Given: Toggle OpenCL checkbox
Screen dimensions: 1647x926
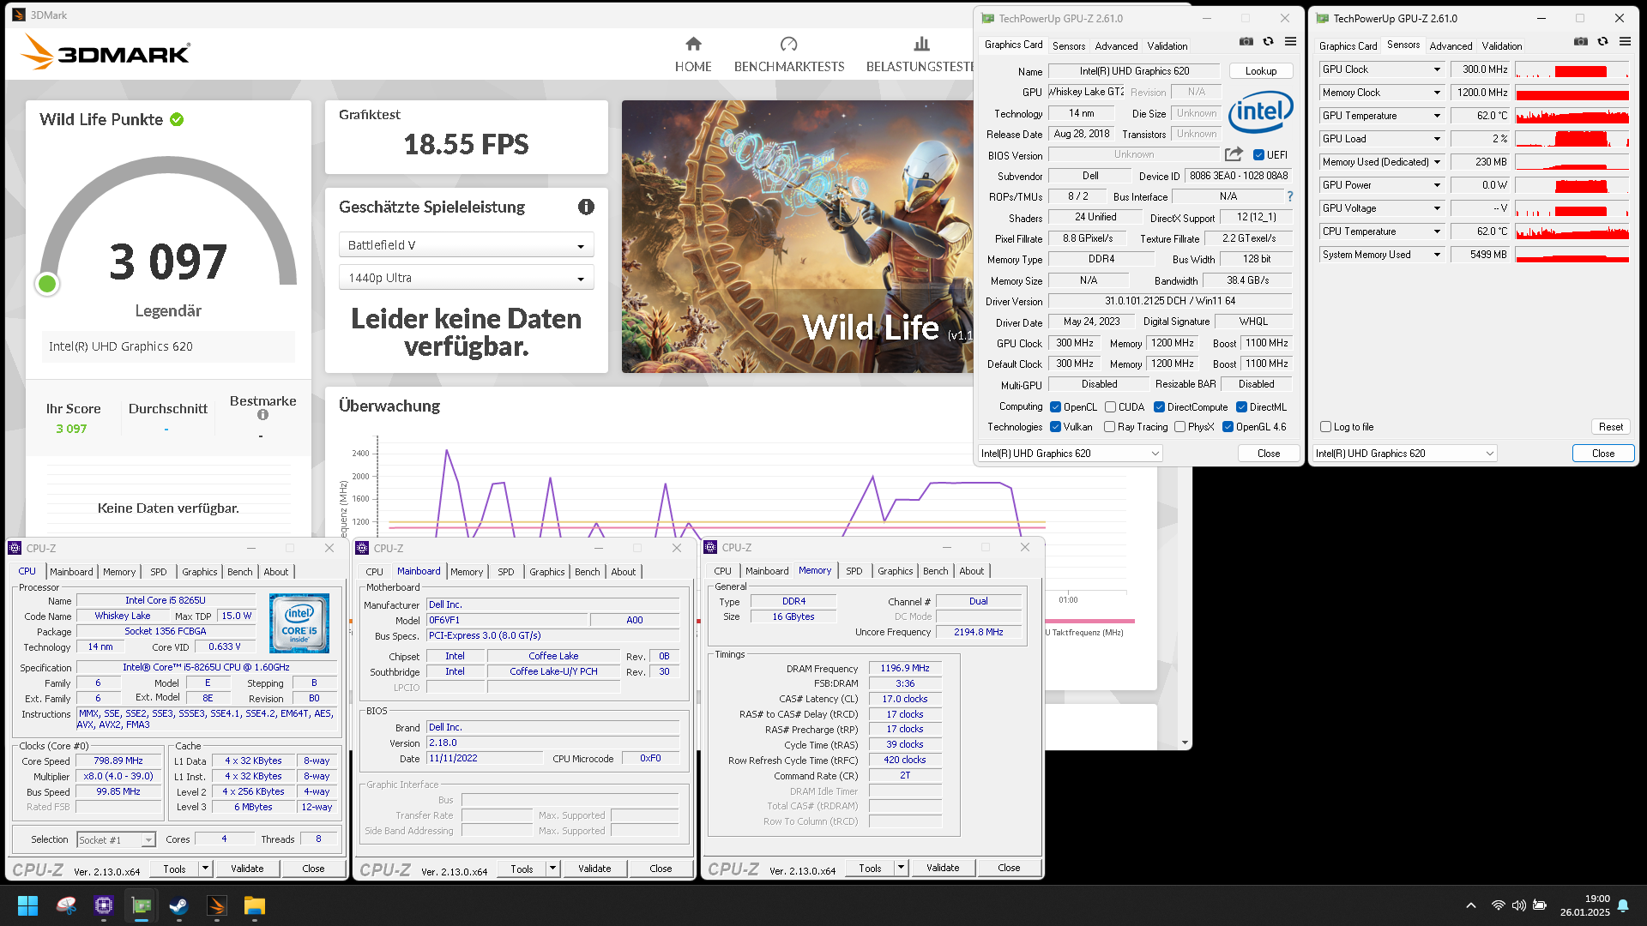Looking at the screenshot, I should pos(1056,407).
